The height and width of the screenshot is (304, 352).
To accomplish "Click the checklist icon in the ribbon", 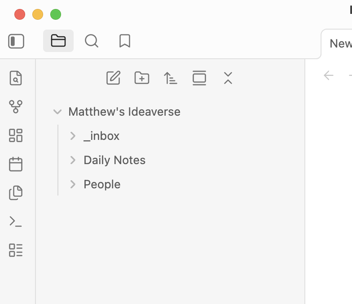I will (16, 250).
